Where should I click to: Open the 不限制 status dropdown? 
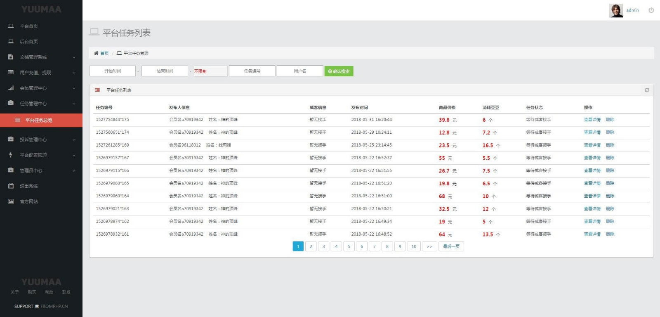point(210,71)
